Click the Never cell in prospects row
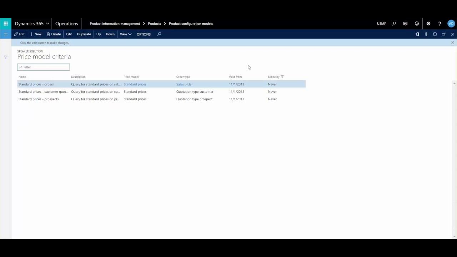 point(272,99)
